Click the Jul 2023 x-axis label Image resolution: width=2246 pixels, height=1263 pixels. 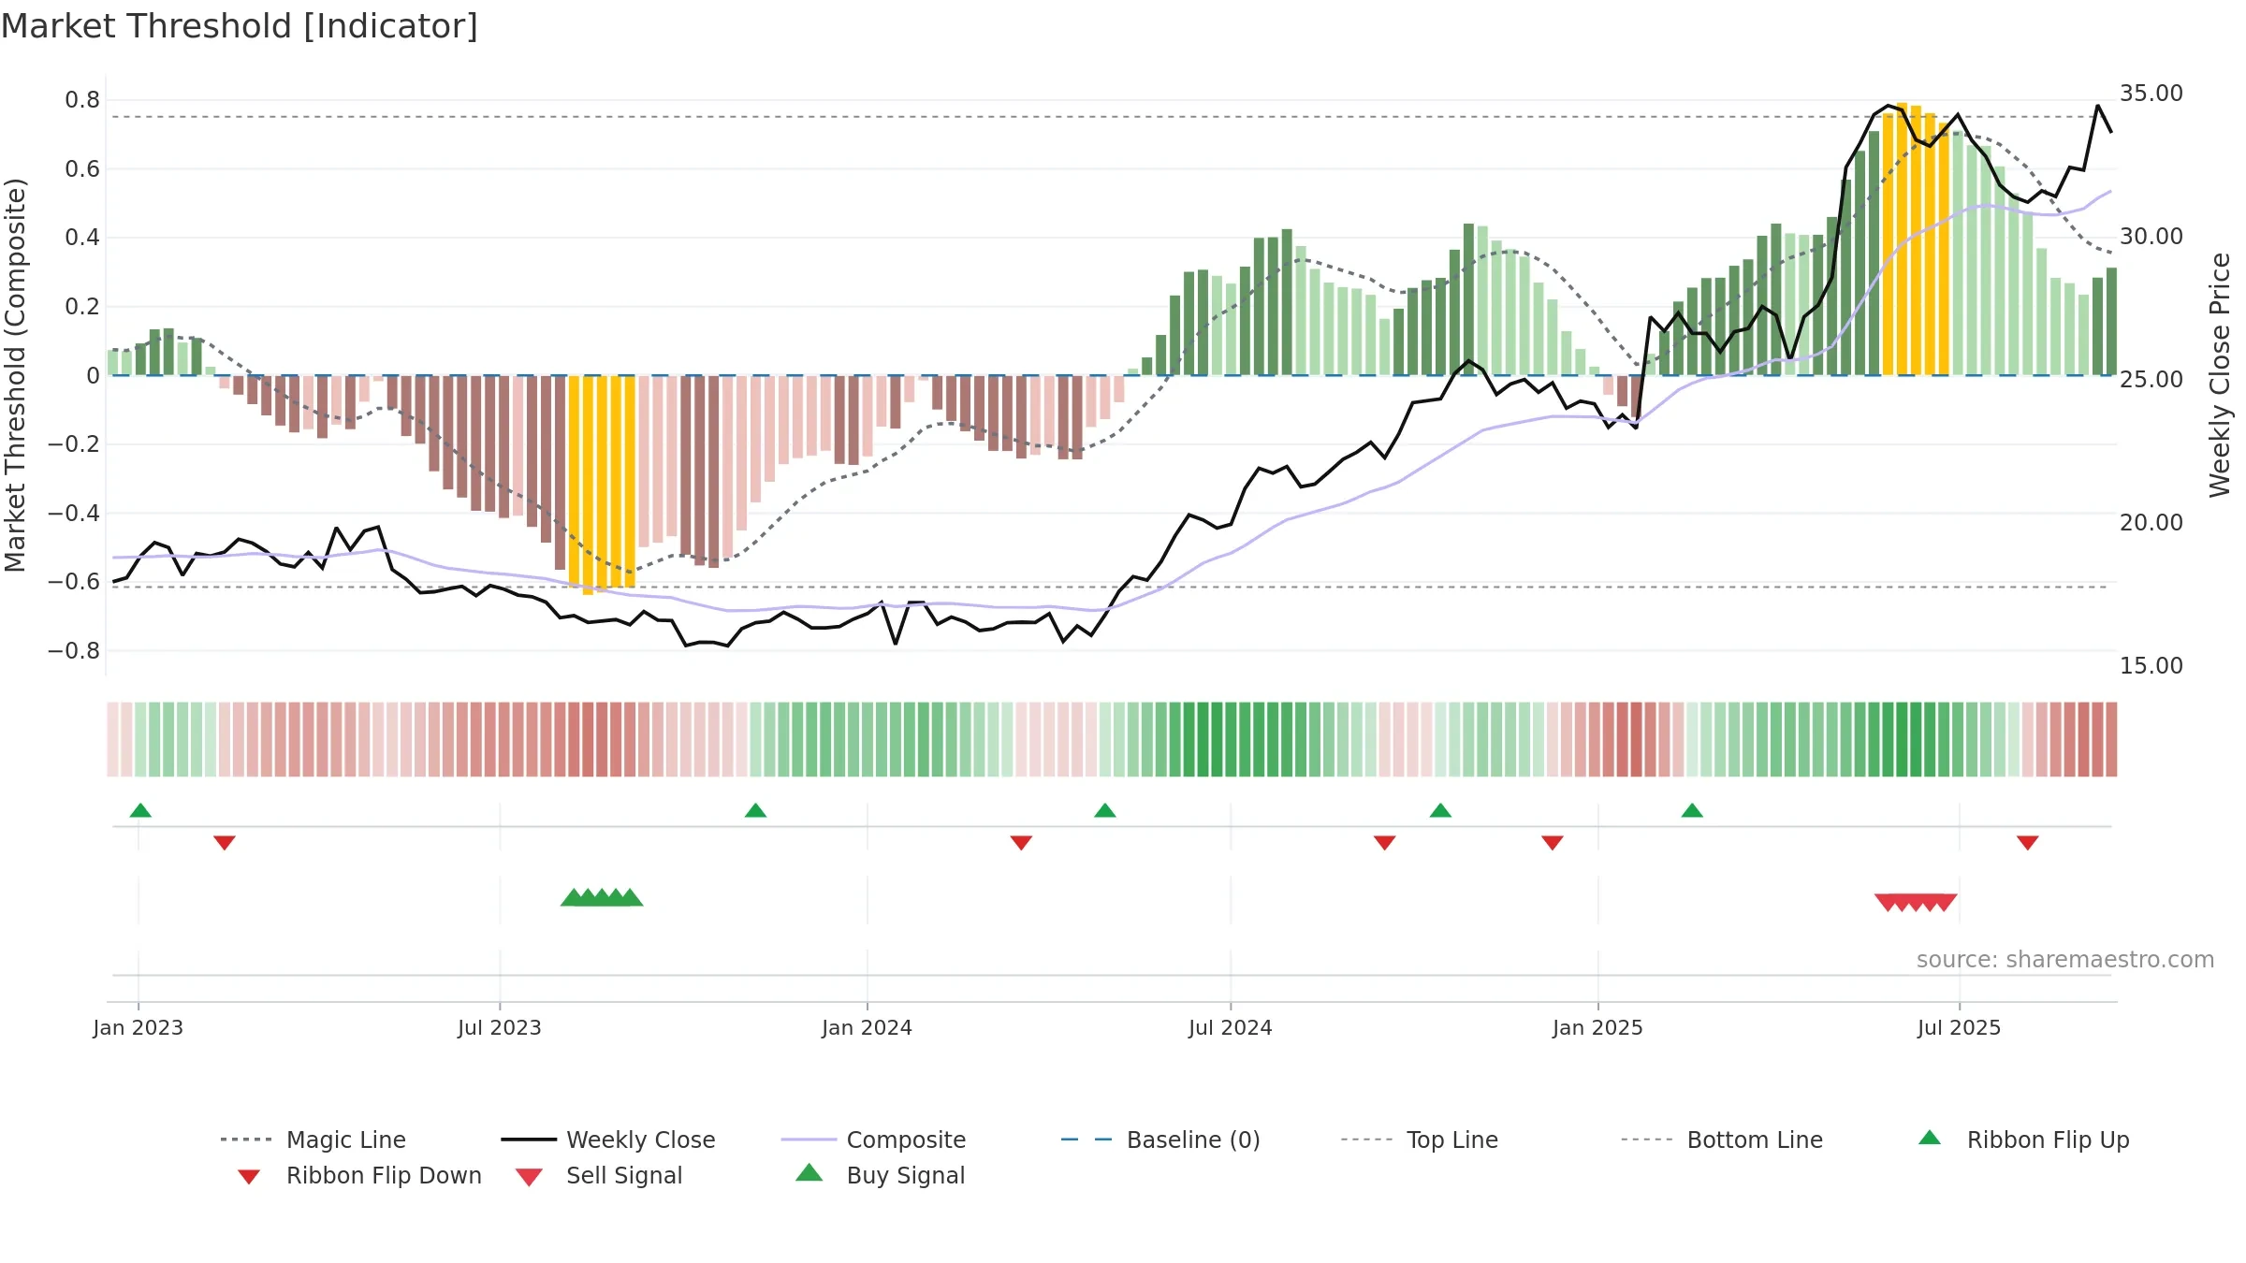click(500, 1027)
